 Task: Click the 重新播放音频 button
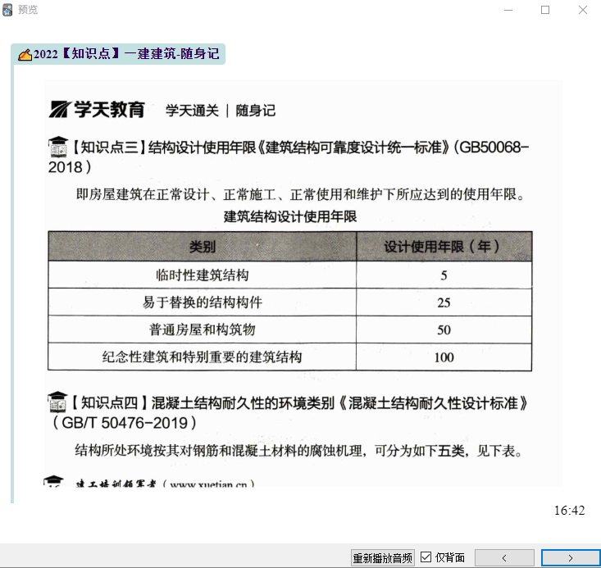click(x=383, y=557)
